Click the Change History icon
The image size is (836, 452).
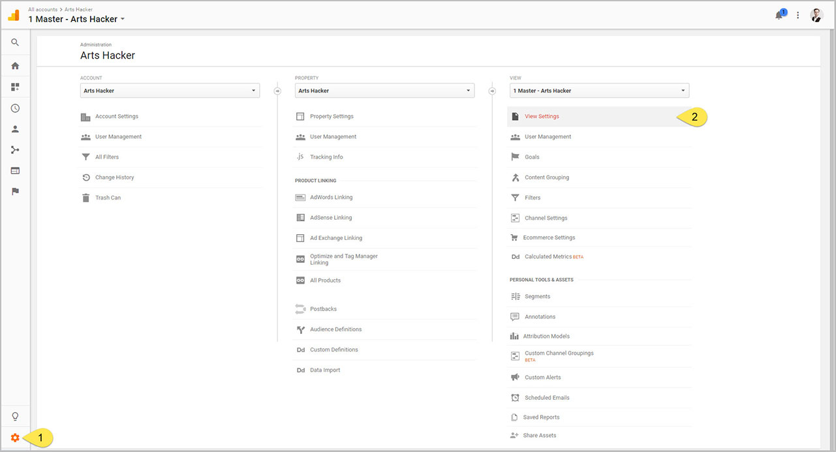[x=85, y=177]
